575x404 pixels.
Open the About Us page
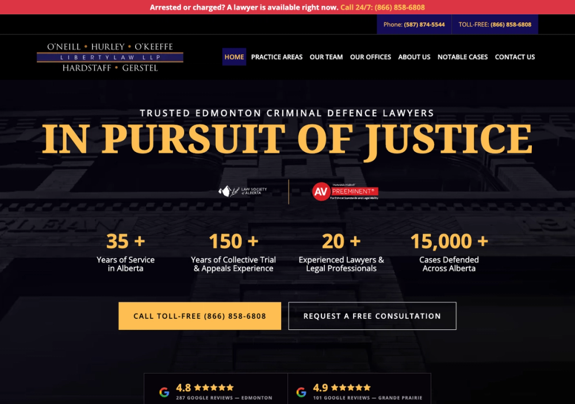pos(415,57)
